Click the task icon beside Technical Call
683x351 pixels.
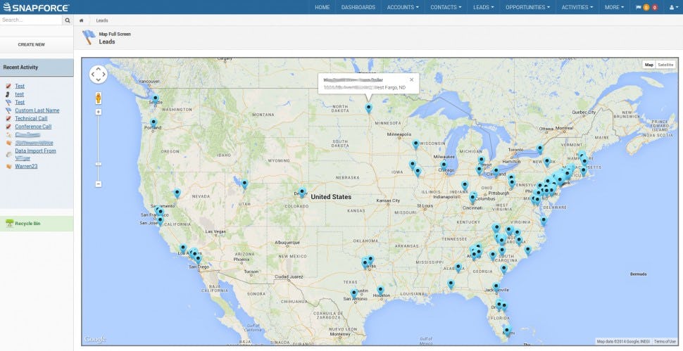coord(8,118)
